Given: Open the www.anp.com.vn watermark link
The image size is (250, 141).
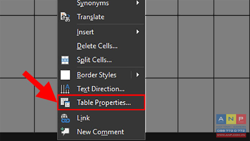Looking at the screenshot, I should (231, 135).
